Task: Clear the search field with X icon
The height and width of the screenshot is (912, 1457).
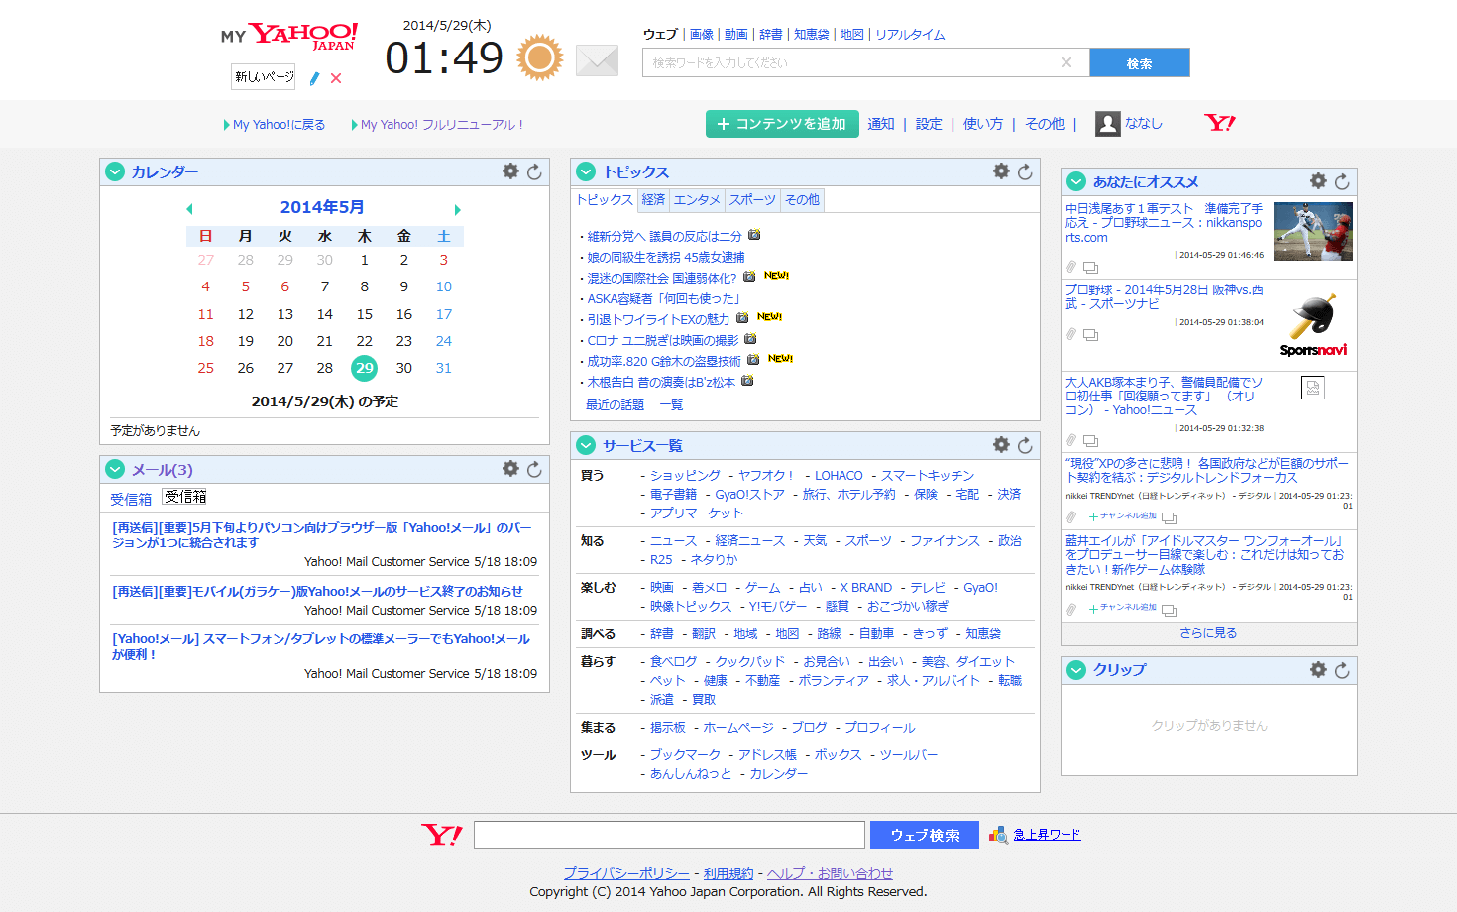Action: 1066,62
